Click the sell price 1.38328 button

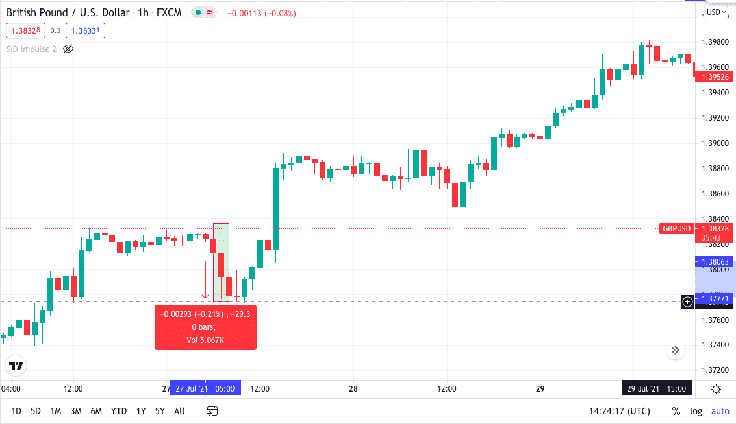point(25,30)
